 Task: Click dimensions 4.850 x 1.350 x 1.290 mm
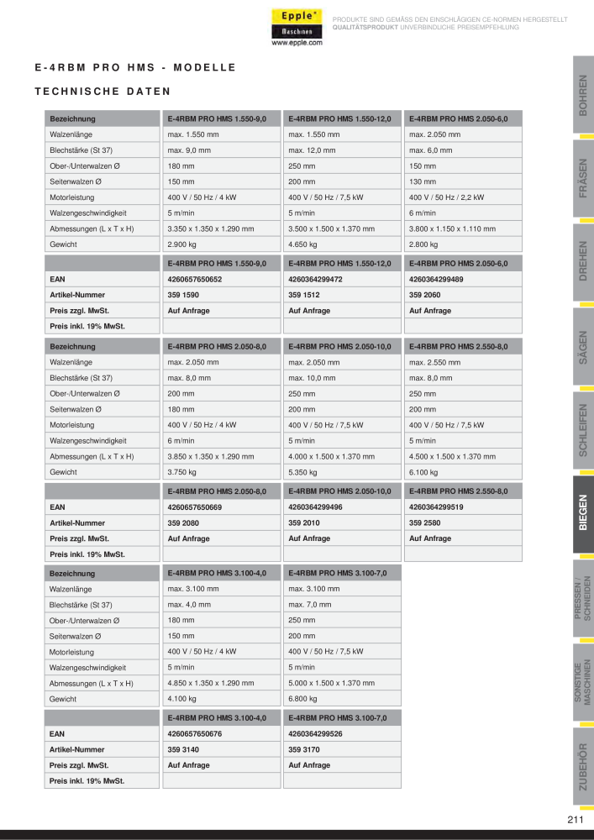pyautogui.click(x=211, y=683)
